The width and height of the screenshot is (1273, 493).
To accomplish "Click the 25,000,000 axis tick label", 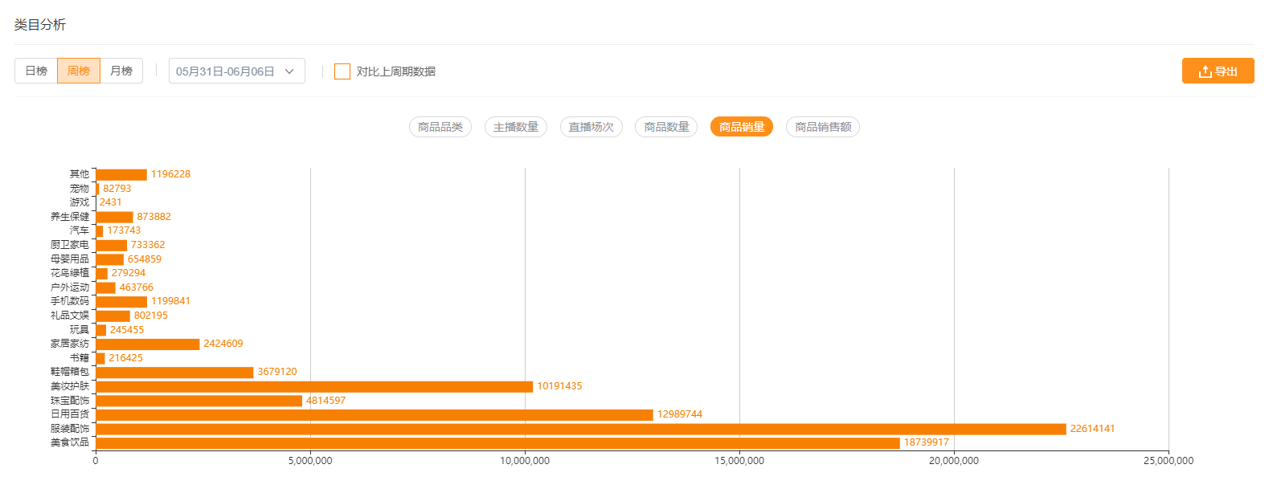I will [x=1169, y=461].
